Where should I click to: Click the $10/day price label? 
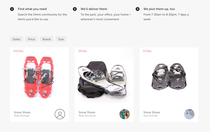point(18,51)
